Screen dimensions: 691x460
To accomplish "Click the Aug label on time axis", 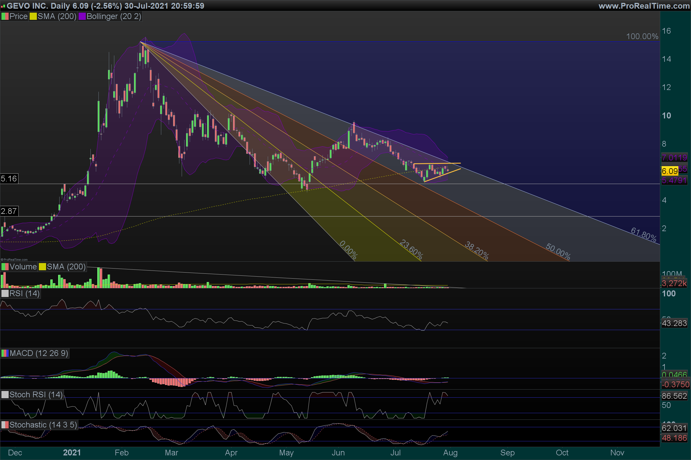I will point(450,453).
